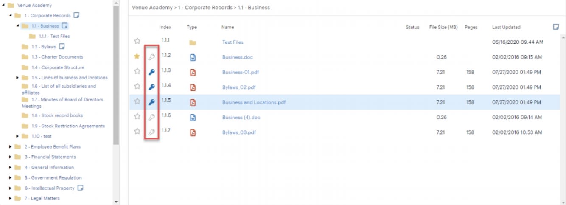
Task: Click the tree scrollbar down arrow
Action: (x=116, y=202)
